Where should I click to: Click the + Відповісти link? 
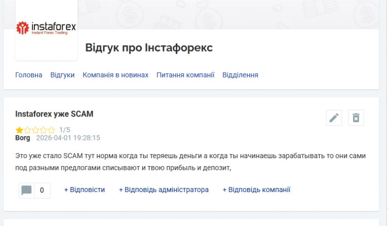coord(85,190)
